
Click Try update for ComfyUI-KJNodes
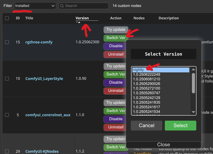coord(115,139)
